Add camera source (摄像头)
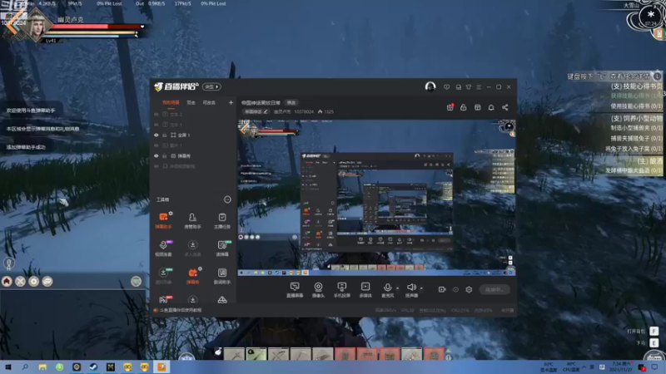 click(x=318, y=290)
